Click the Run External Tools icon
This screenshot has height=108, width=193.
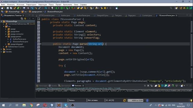coord(72,8)
